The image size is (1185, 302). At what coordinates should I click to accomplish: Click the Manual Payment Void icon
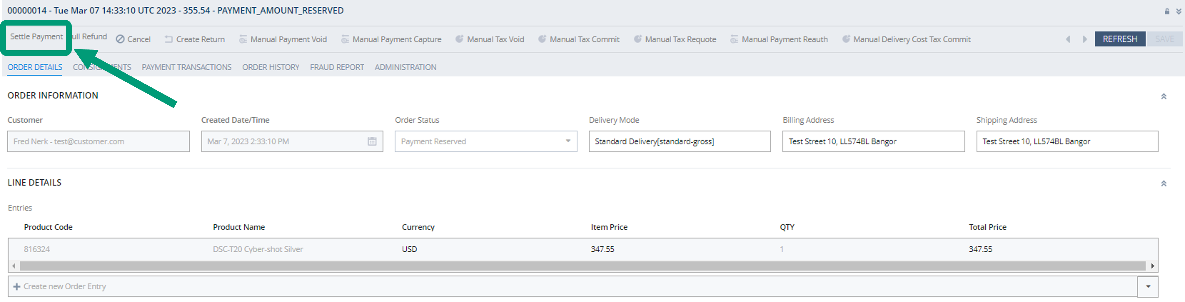point(243,40)
